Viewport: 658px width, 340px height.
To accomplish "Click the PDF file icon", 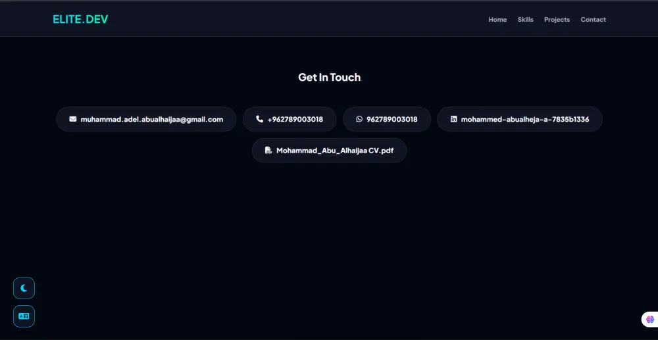I will click(268, 151).
